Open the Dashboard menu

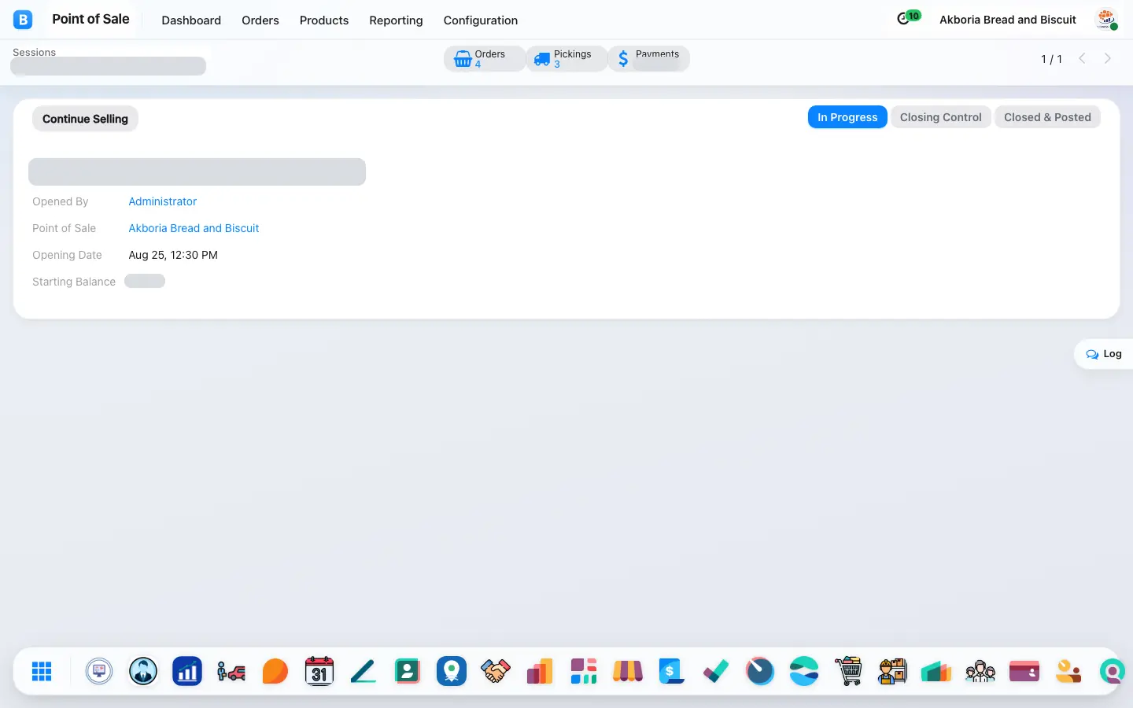[x=191, y=20]
